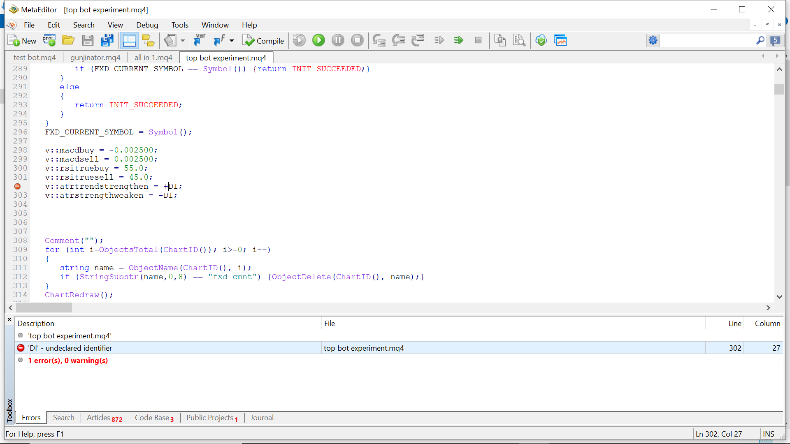The width and height of the screenshot is (790, 444).
Task: Open the Search tab in Toolbox
Action: 64,418
